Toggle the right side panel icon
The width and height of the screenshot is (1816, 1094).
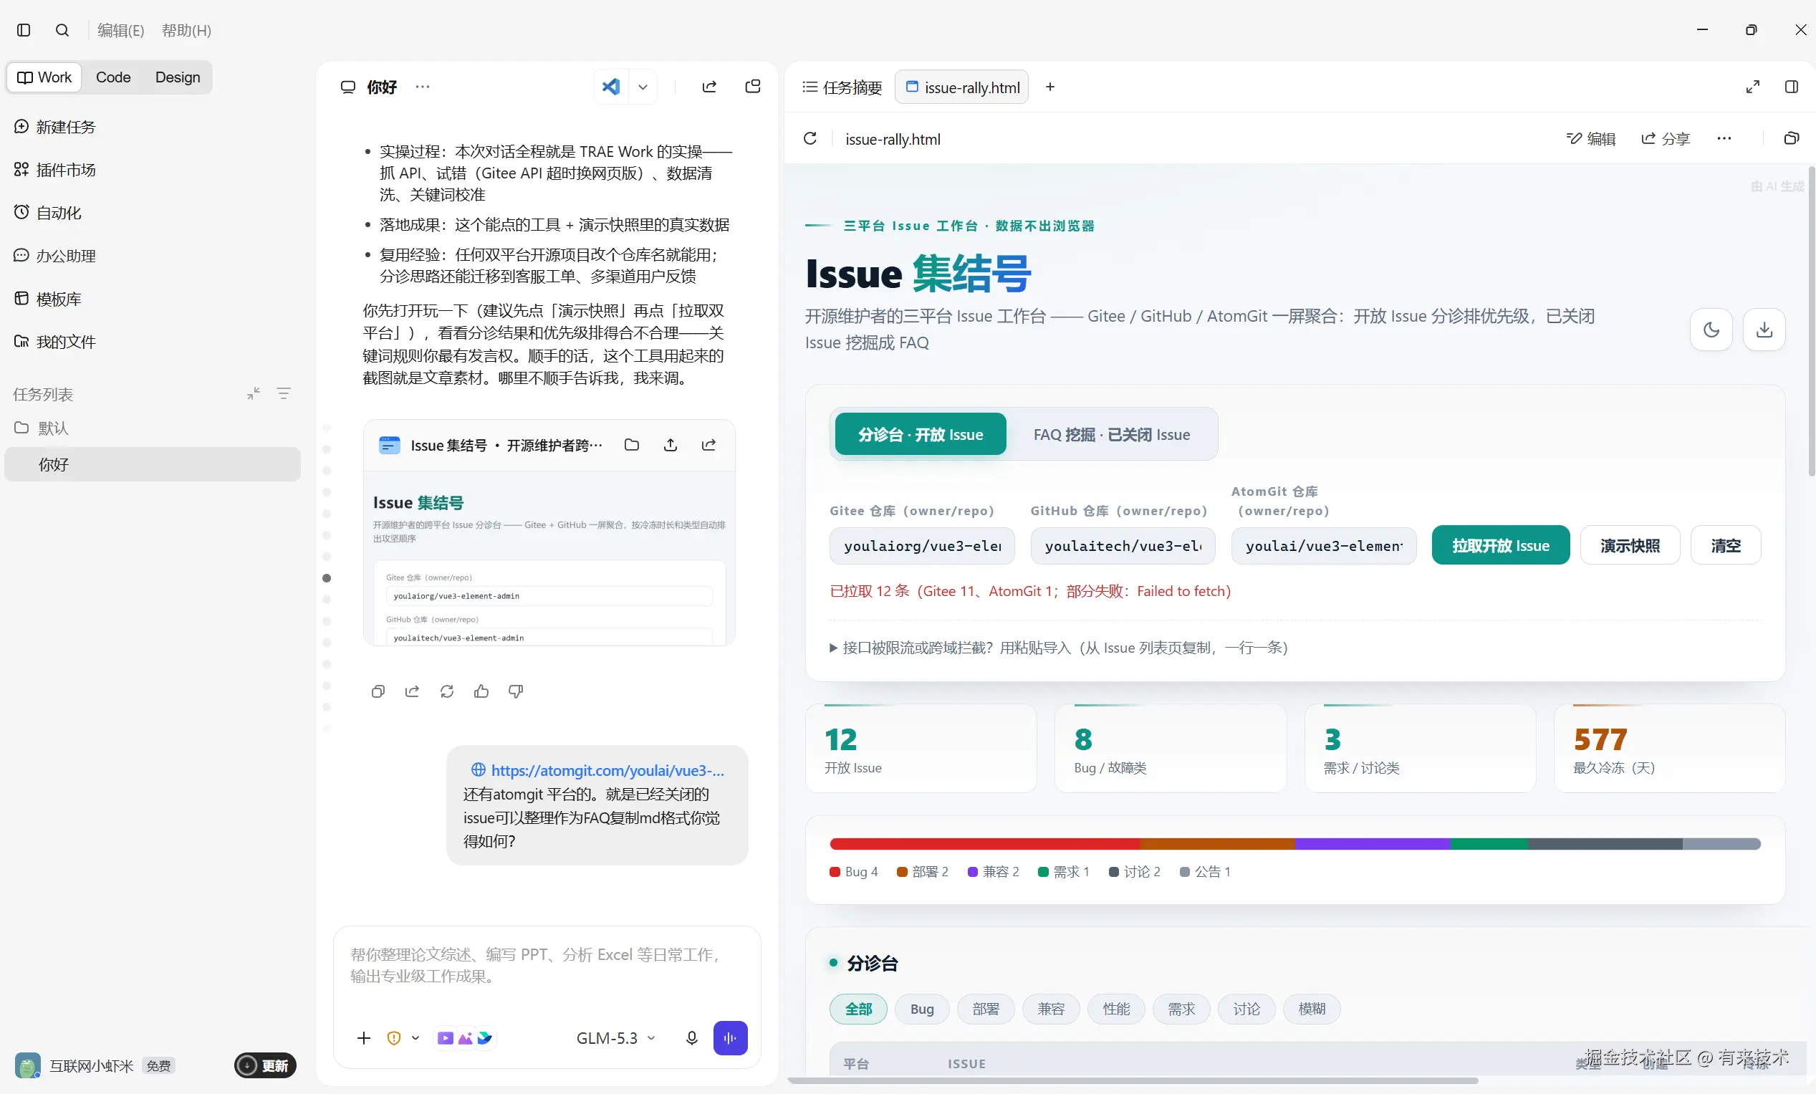click(x=1792, y=87)
